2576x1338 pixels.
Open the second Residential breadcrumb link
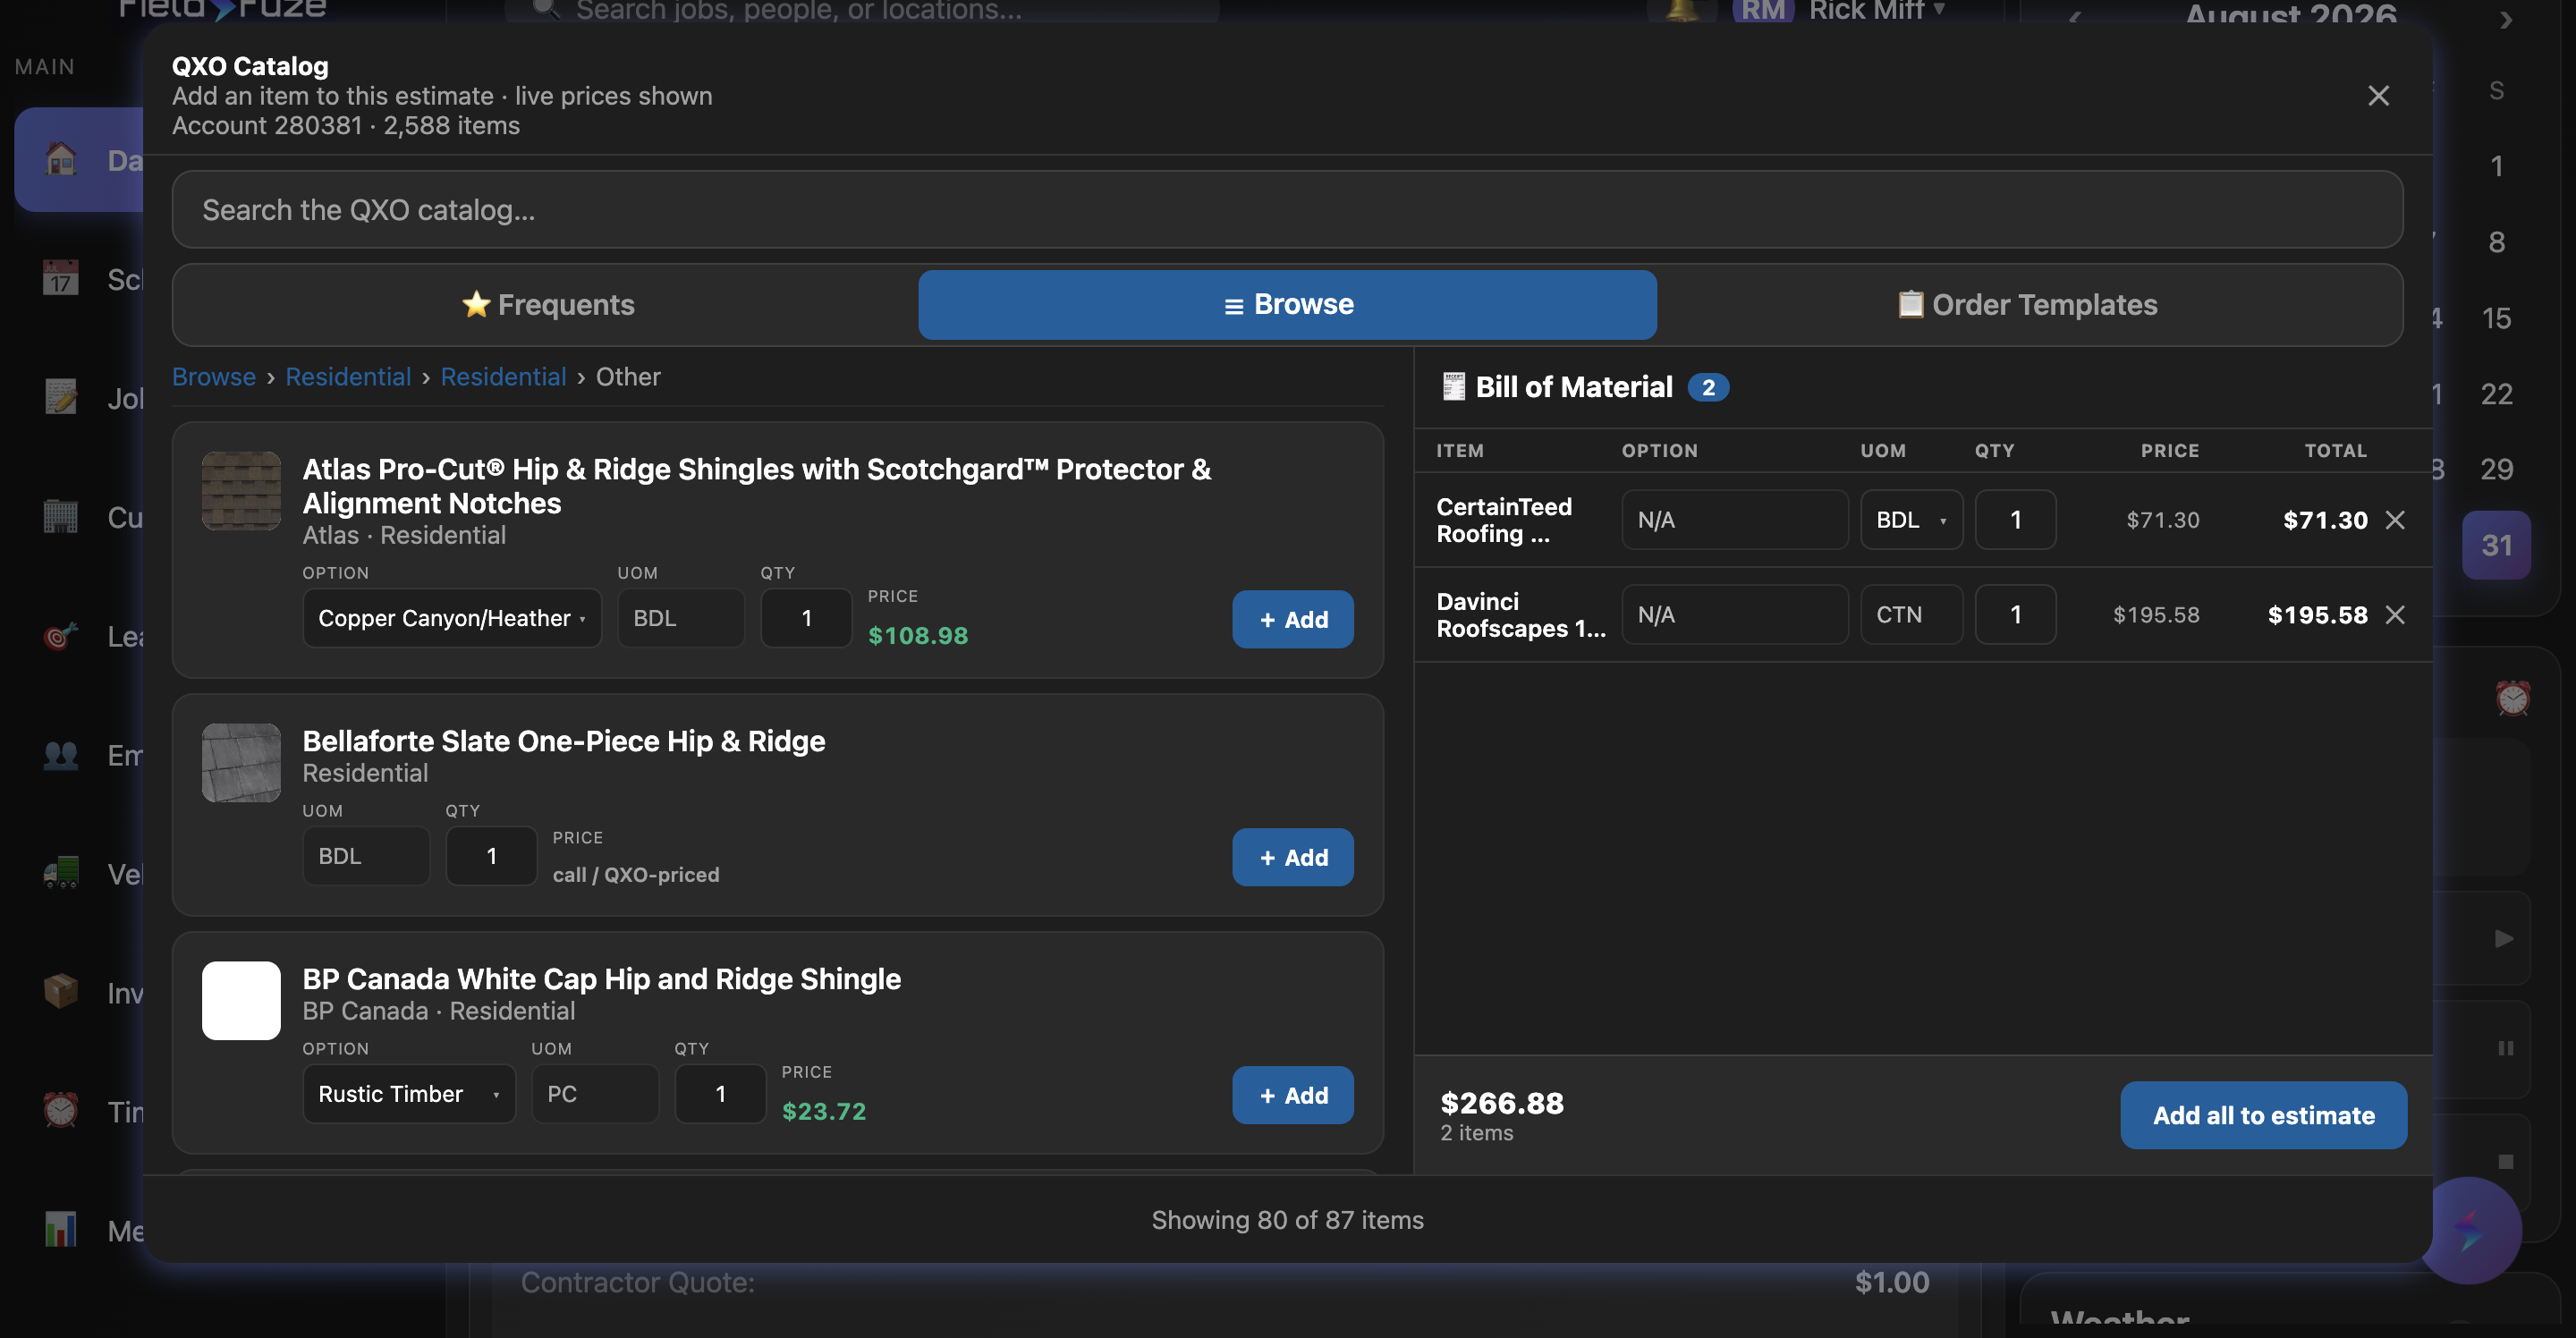(503, 377)
